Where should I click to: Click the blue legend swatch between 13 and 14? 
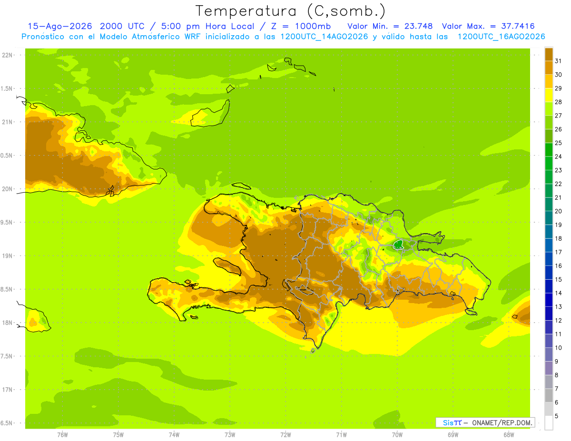[x=549, y=300]
